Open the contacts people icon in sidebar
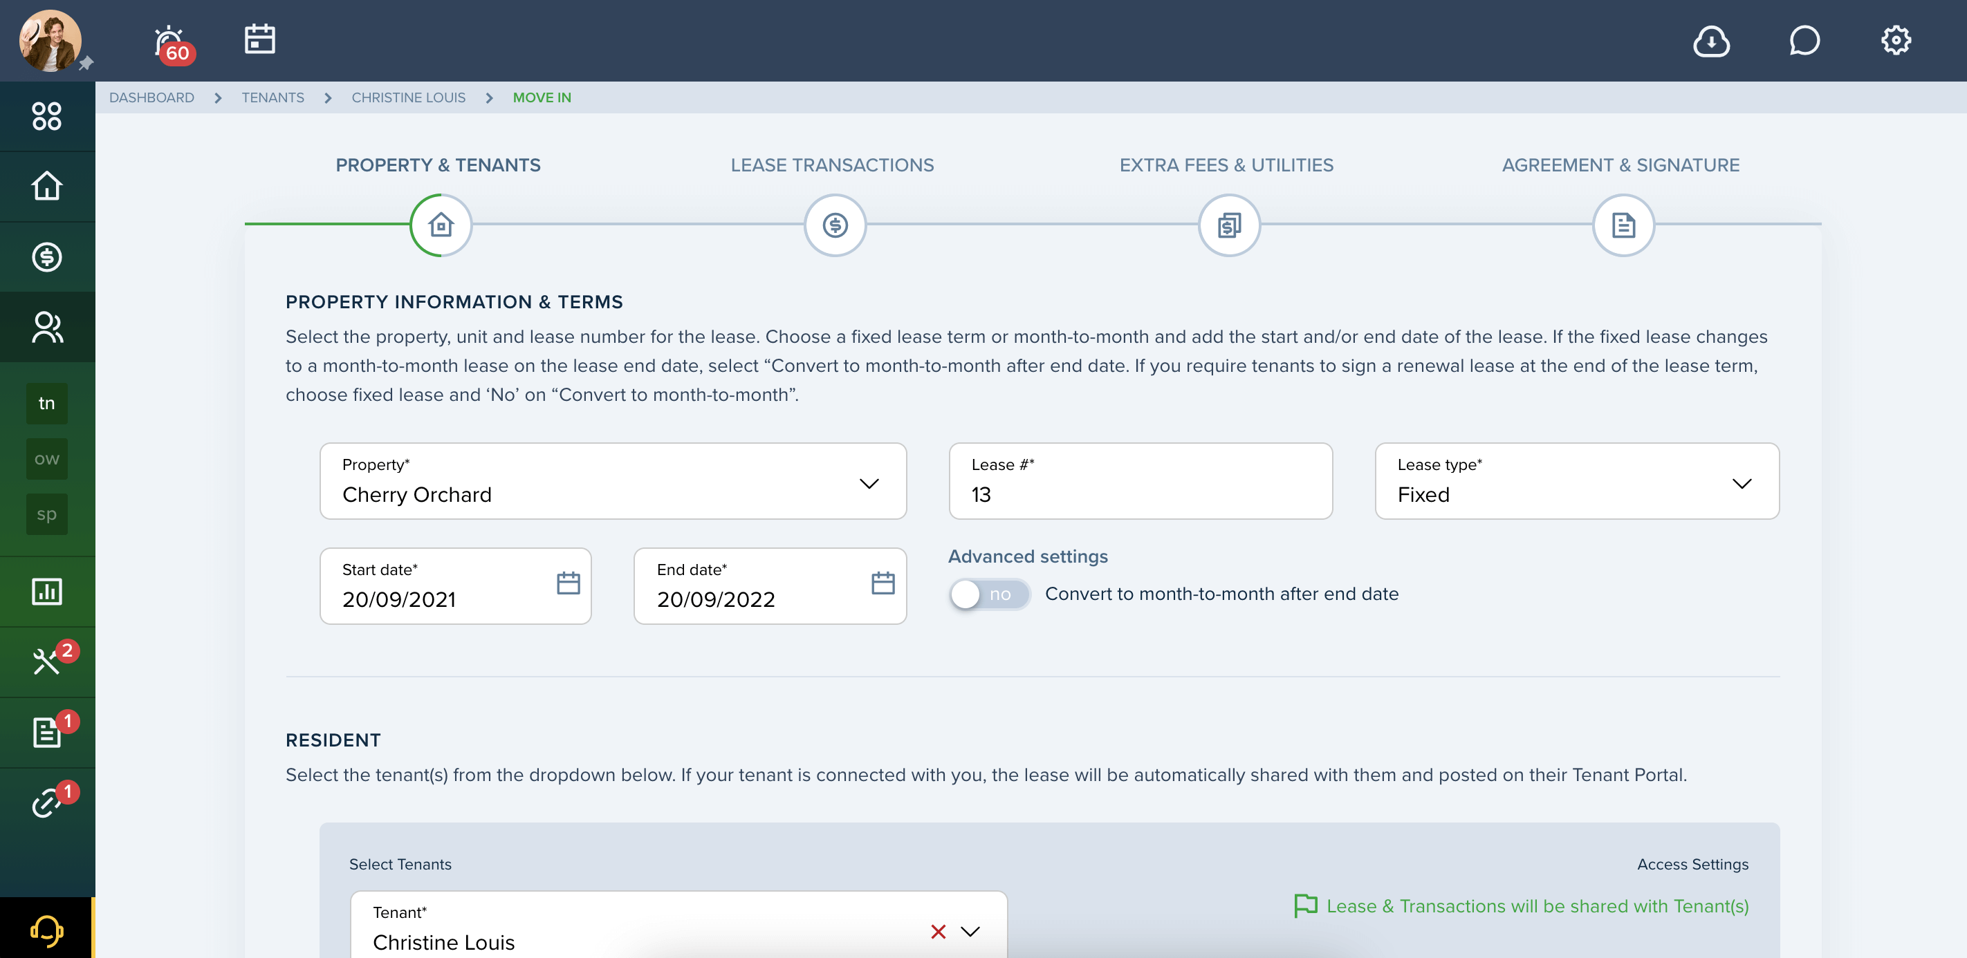 point(46,327)
